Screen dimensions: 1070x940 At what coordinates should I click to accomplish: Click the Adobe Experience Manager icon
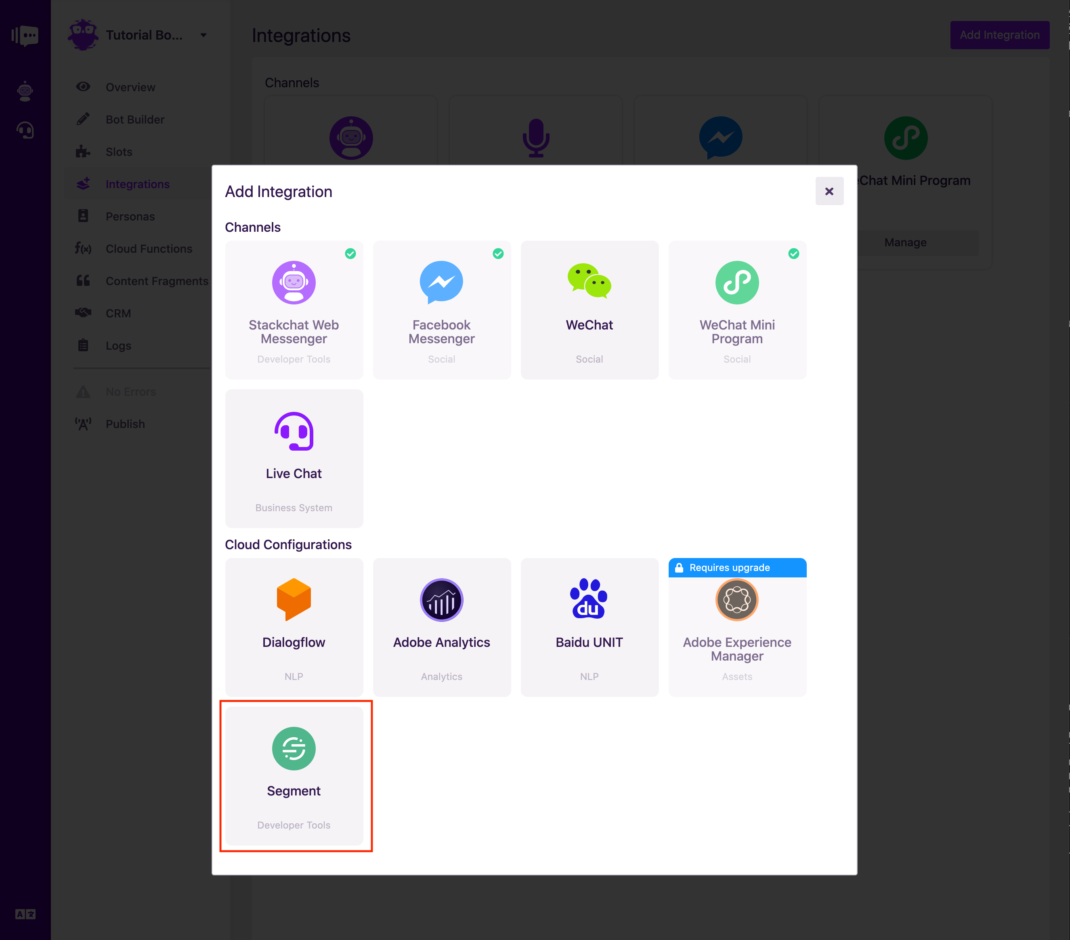coord(737,600)
